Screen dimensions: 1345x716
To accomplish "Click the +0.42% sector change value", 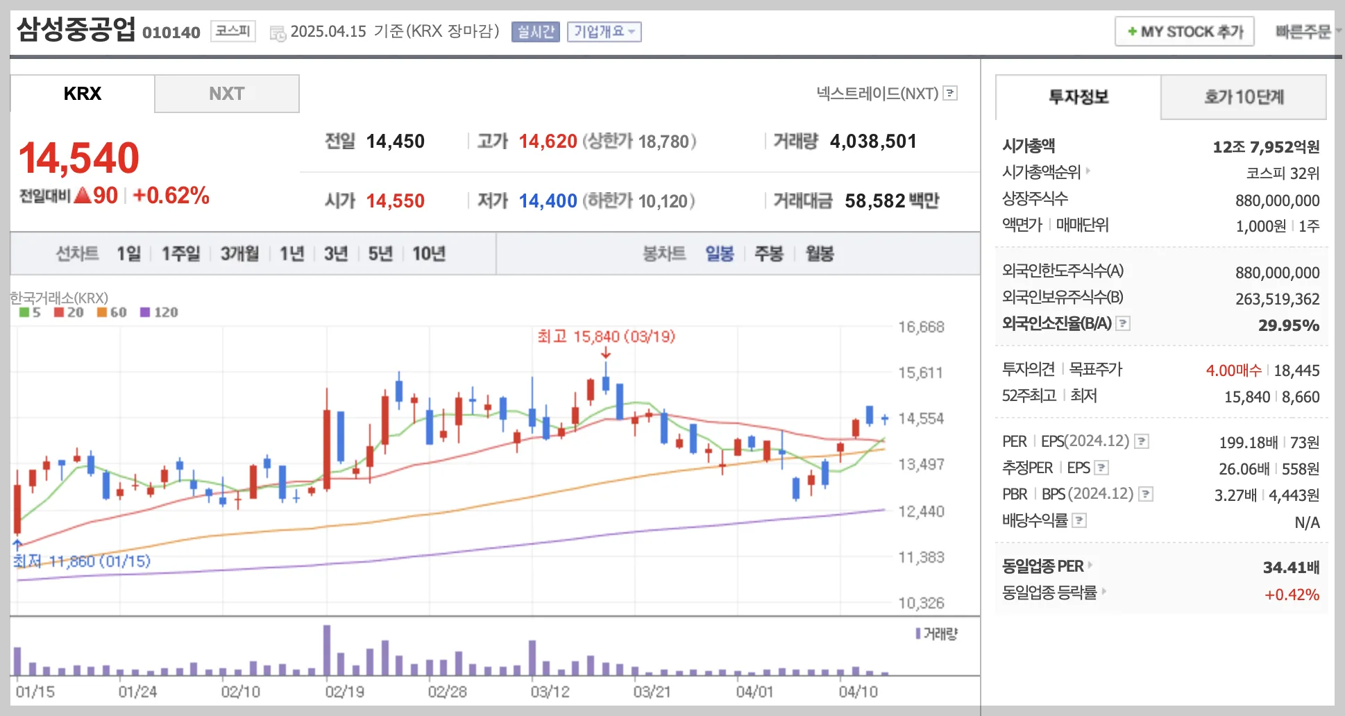I will point(1292,594).
